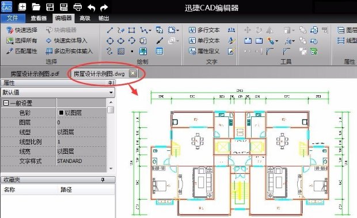This screenshot has width=357, height=218.
Task: Open a file with the folder icon
Action: click(36, 7)
